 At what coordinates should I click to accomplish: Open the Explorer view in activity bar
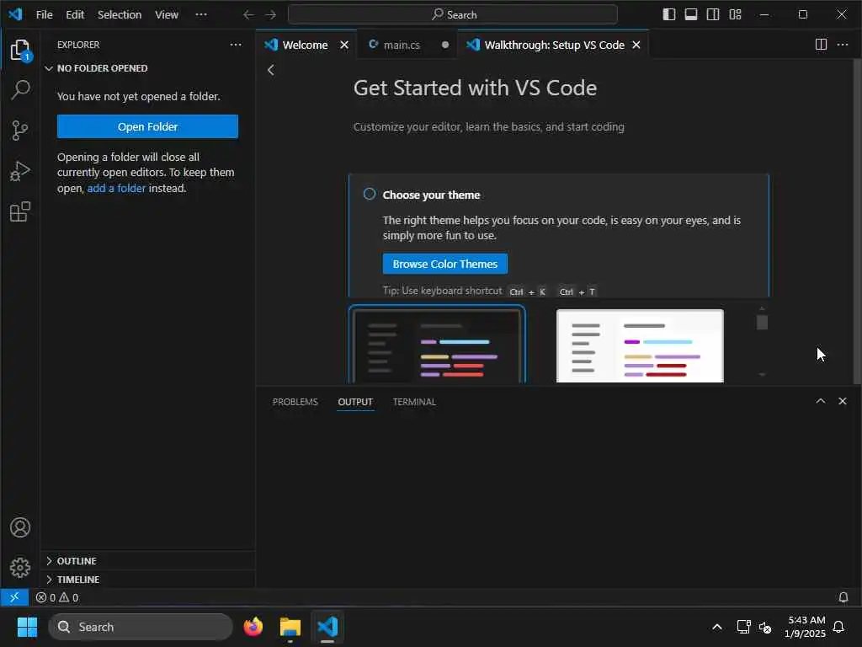click(20, 50)
